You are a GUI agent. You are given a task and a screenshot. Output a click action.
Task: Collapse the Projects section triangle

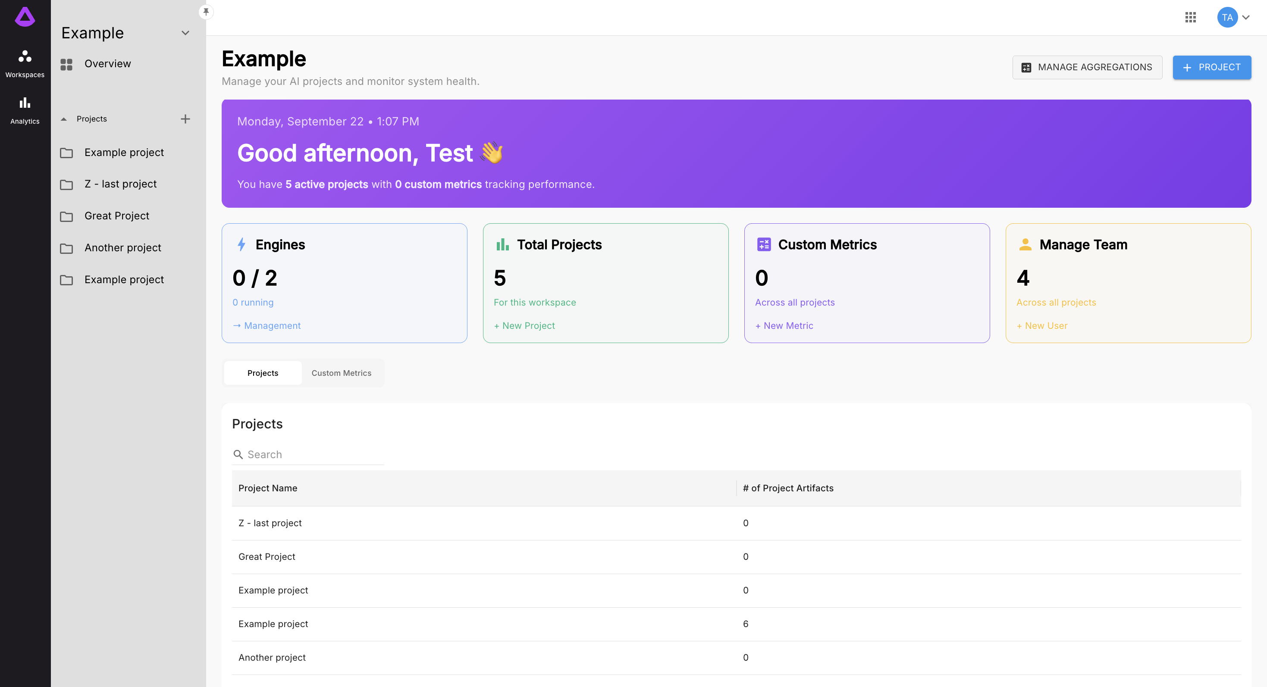click(x=63, y=119)
